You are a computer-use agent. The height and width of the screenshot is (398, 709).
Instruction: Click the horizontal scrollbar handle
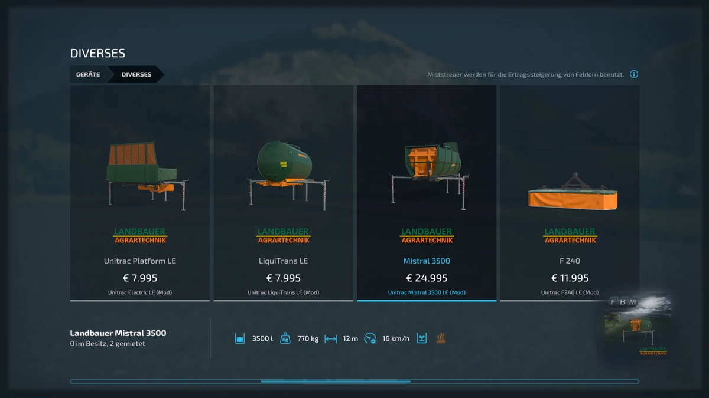tap(336, 381)
